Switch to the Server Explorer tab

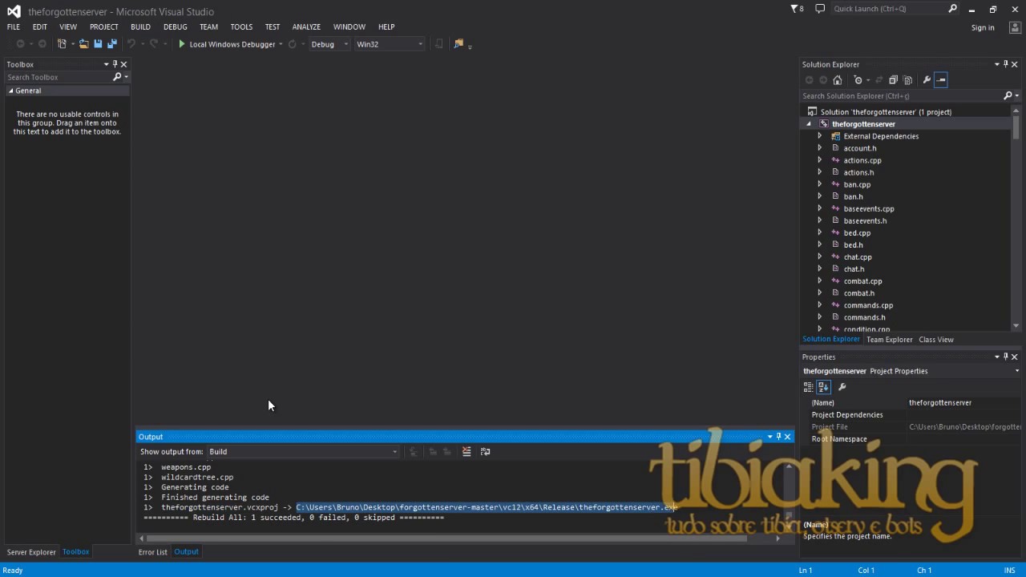tap(31, 552)
